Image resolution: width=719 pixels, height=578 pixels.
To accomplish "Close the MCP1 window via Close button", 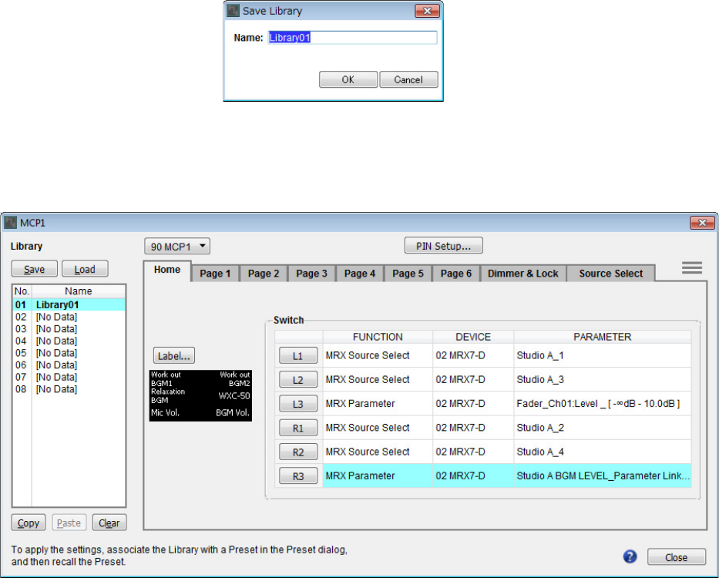I will tap(677, 557).
